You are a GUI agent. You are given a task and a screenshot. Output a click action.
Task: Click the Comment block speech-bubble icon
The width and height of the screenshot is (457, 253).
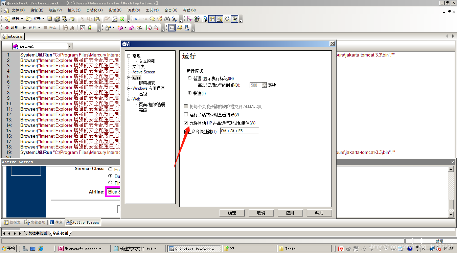pos(152,19)
